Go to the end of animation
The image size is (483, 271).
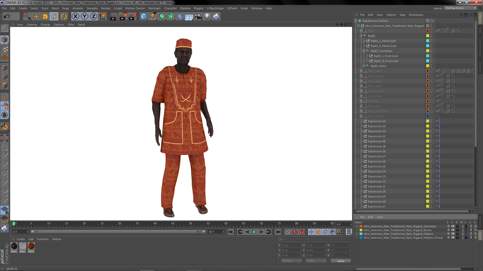[278, 232]
